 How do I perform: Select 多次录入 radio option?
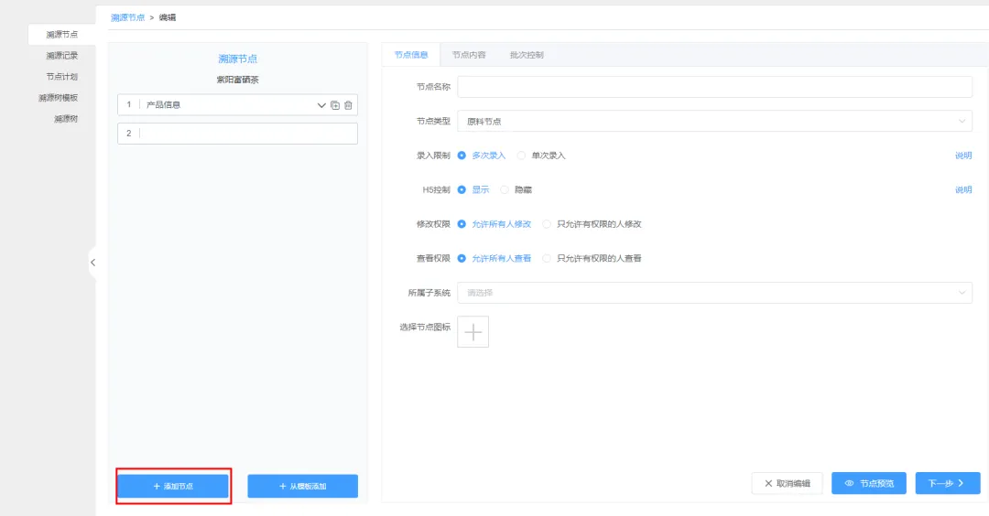tap(482, 156)
